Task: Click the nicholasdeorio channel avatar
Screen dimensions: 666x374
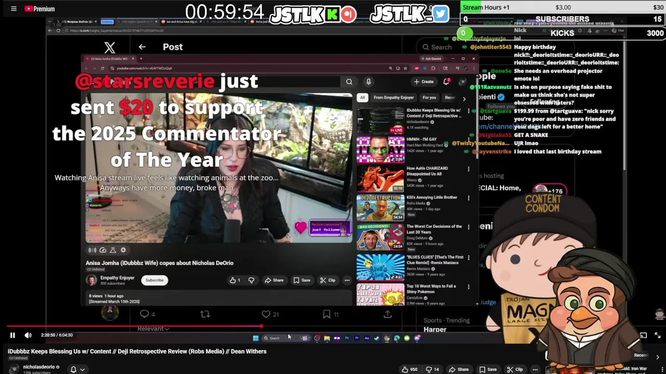Action: tap(14, 369)
